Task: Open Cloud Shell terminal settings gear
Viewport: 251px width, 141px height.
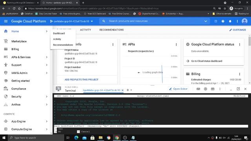Action: 206,89
